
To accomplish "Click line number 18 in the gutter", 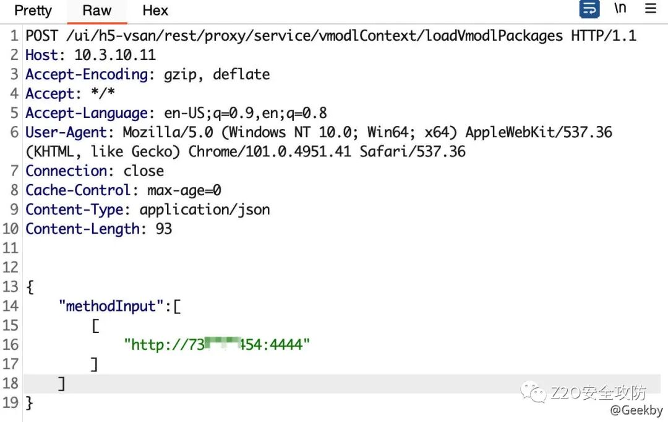I will (x=11, y=383).
